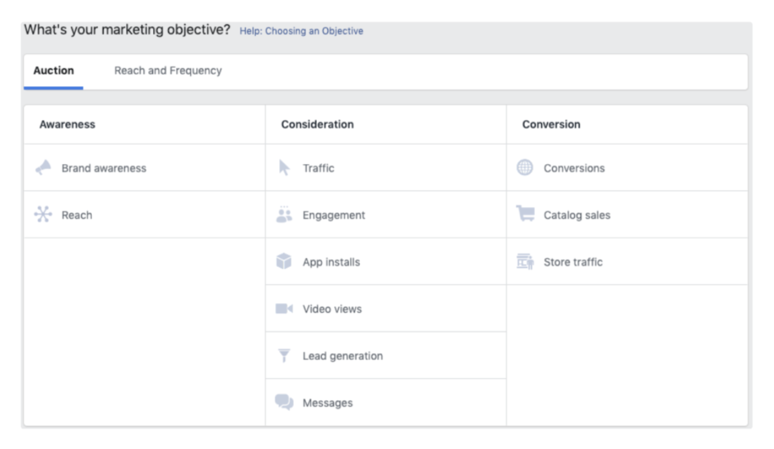774x449 pixels.
Task: Select the Conversions objective label
Action: click(574, 169)
